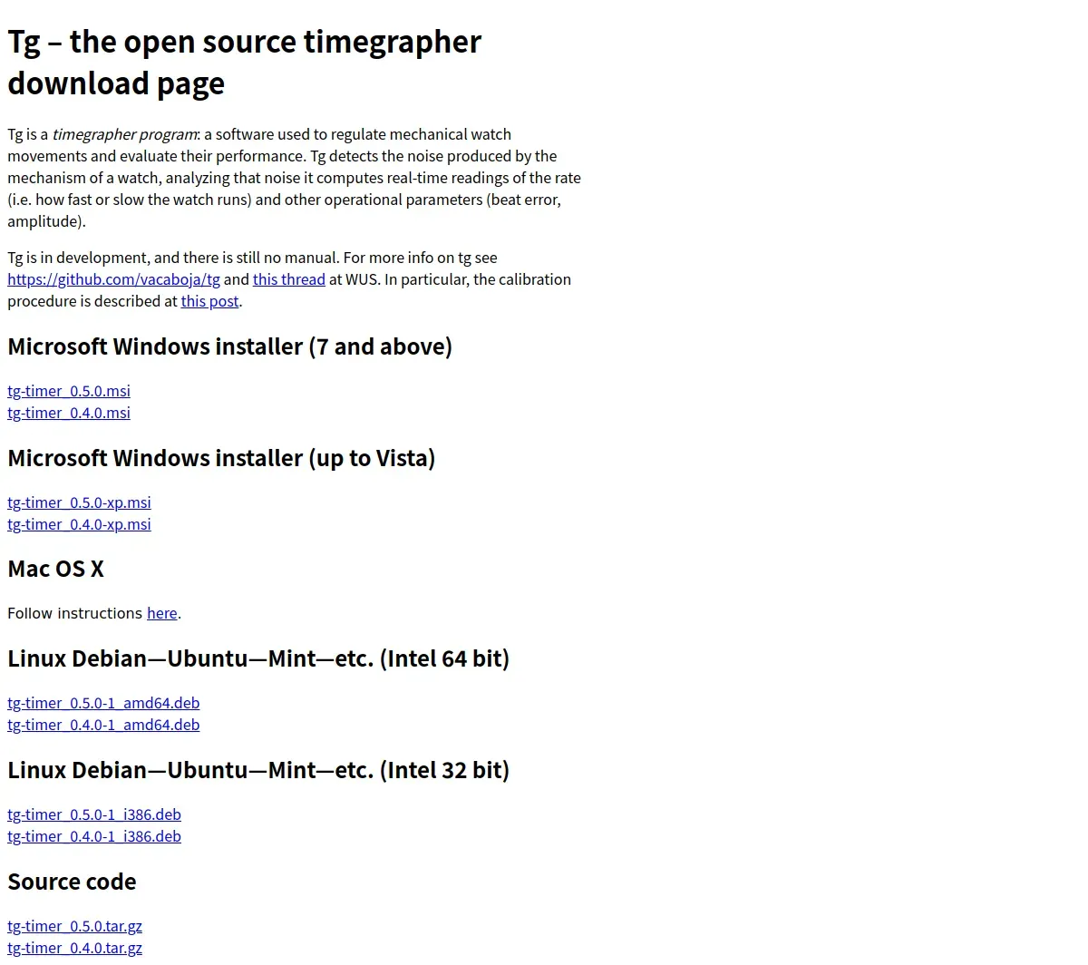The image size is (1088, 965).
Task: Click the italic 'timegrapher program' text
Action: coord(124,134)
